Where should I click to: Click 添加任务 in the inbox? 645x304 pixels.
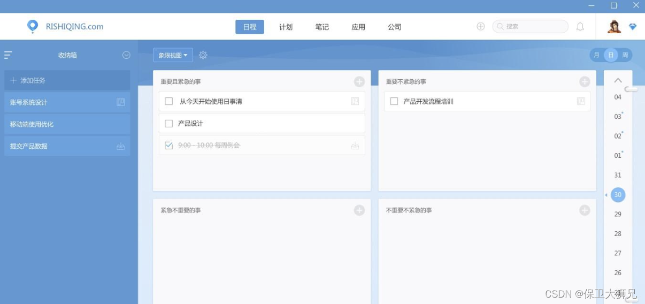[x=67, y=80]
